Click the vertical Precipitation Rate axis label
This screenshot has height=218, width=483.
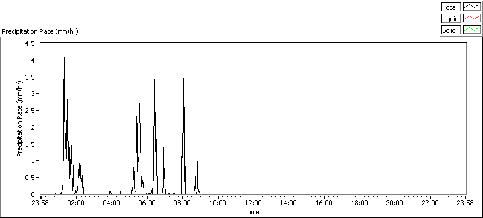(x=20, y=118)
